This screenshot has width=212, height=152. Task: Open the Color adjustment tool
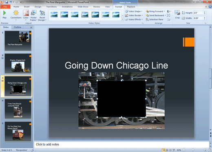(26, 15)
